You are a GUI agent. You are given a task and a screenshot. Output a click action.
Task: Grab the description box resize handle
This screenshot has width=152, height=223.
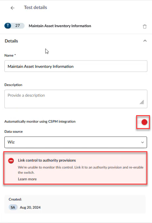pyautogui.click(x=142, y=102)
